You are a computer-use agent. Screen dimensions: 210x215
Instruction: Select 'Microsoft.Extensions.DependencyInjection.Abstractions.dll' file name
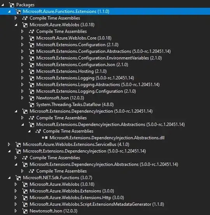point(107,138)
